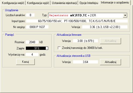The image size is (133, 93).
Task: Click the Input types field
Action: click(77, 21)
